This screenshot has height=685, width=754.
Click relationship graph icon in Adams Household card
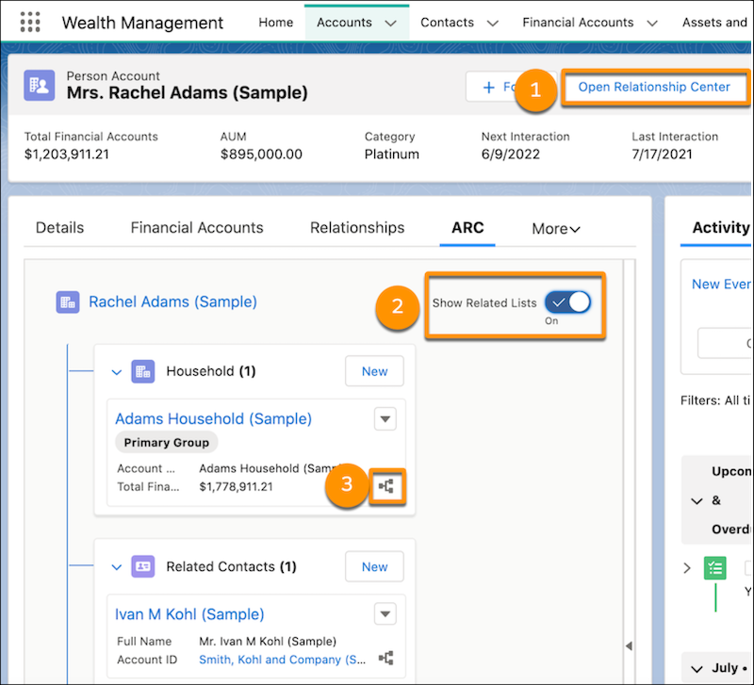click(x=385, y=487)
